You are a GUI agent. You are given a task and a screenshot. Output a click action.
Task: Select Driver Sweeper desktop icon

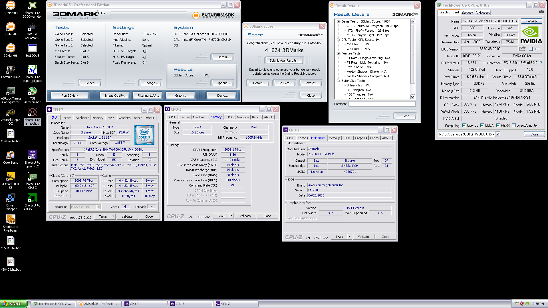point(11,202)
